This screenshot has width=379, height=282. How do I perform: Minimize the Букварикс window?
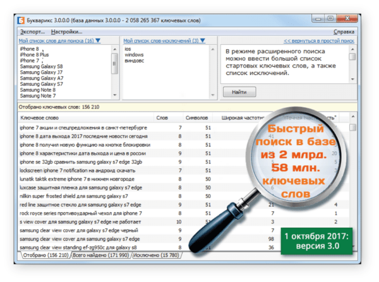(x=318, y=18)
